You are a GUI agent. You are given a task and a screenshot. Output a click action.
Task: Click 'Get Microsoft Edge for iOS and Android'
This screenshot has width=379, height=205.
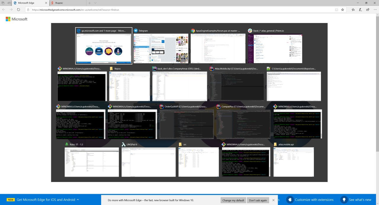pos(46,200)
